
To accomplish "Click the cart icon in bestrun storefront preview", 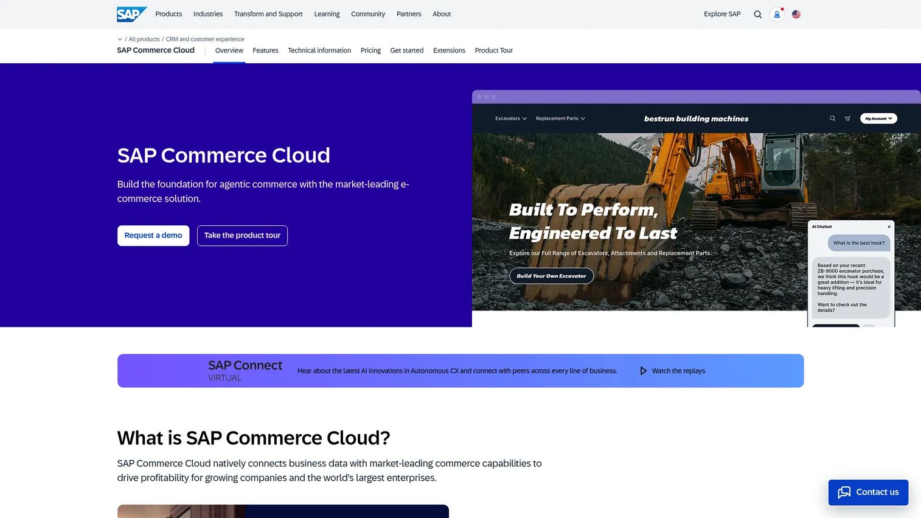I will point(847,119).
